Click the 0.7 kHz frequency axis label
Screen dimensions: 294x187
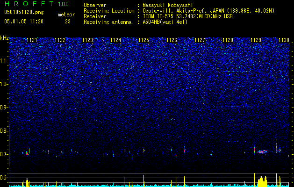tap(4, 154)
